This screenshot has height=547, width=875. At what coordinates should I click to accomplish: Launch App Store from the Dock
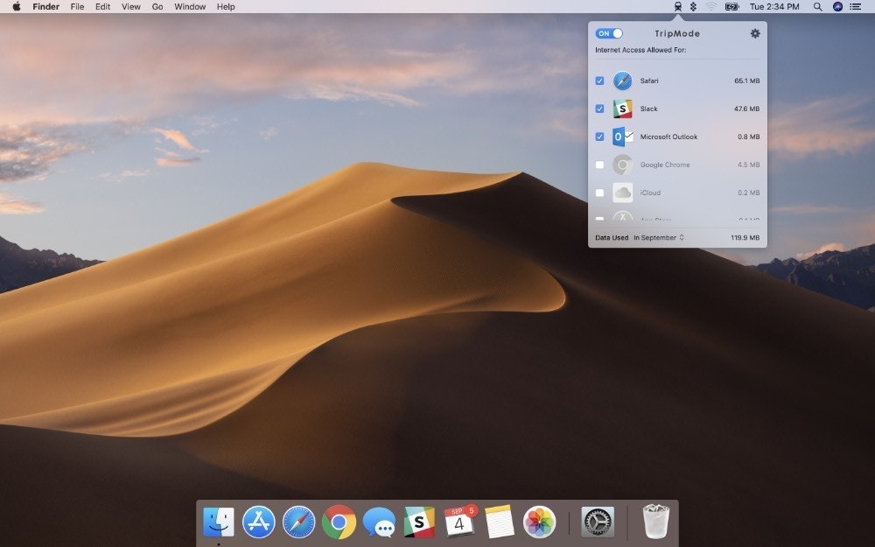click(259, 522)
